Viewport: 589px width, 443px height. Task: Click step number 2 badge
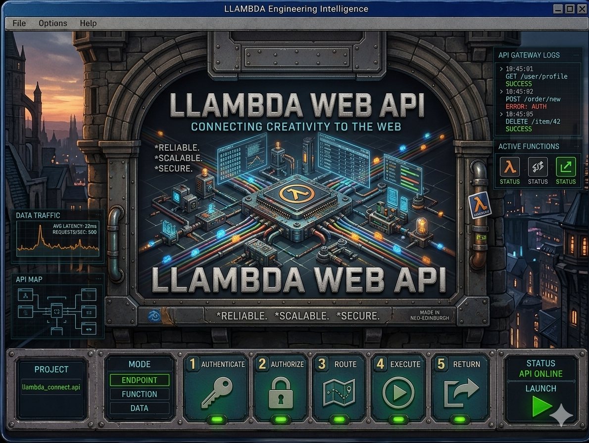(262, 364)
